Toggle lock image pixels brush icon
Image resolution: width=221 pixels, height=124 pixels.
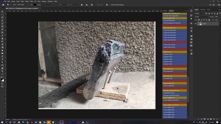(x=202, y=20)
